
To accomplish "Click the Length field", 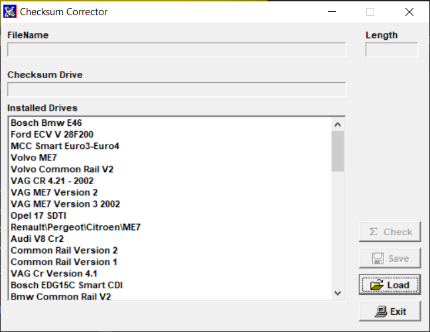I will [392, 50].
